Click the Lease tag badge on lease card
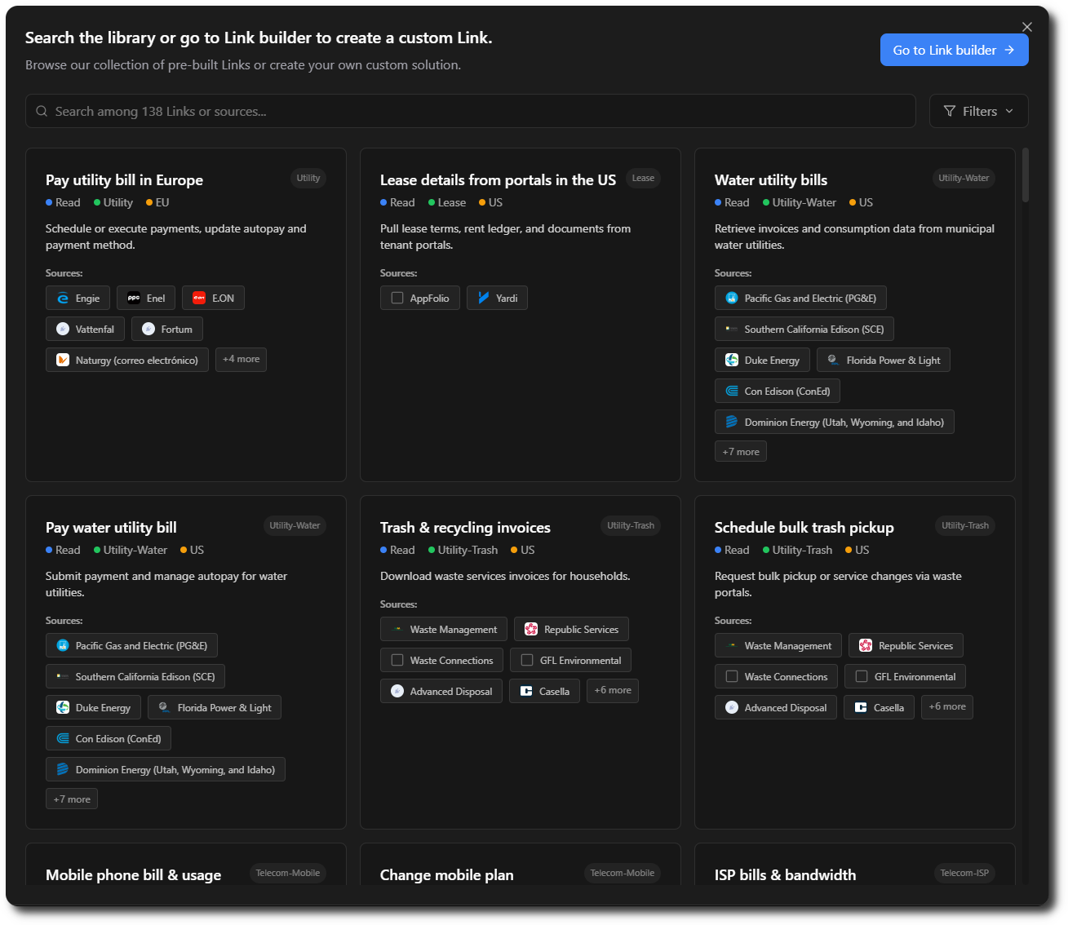 [643, 178]
